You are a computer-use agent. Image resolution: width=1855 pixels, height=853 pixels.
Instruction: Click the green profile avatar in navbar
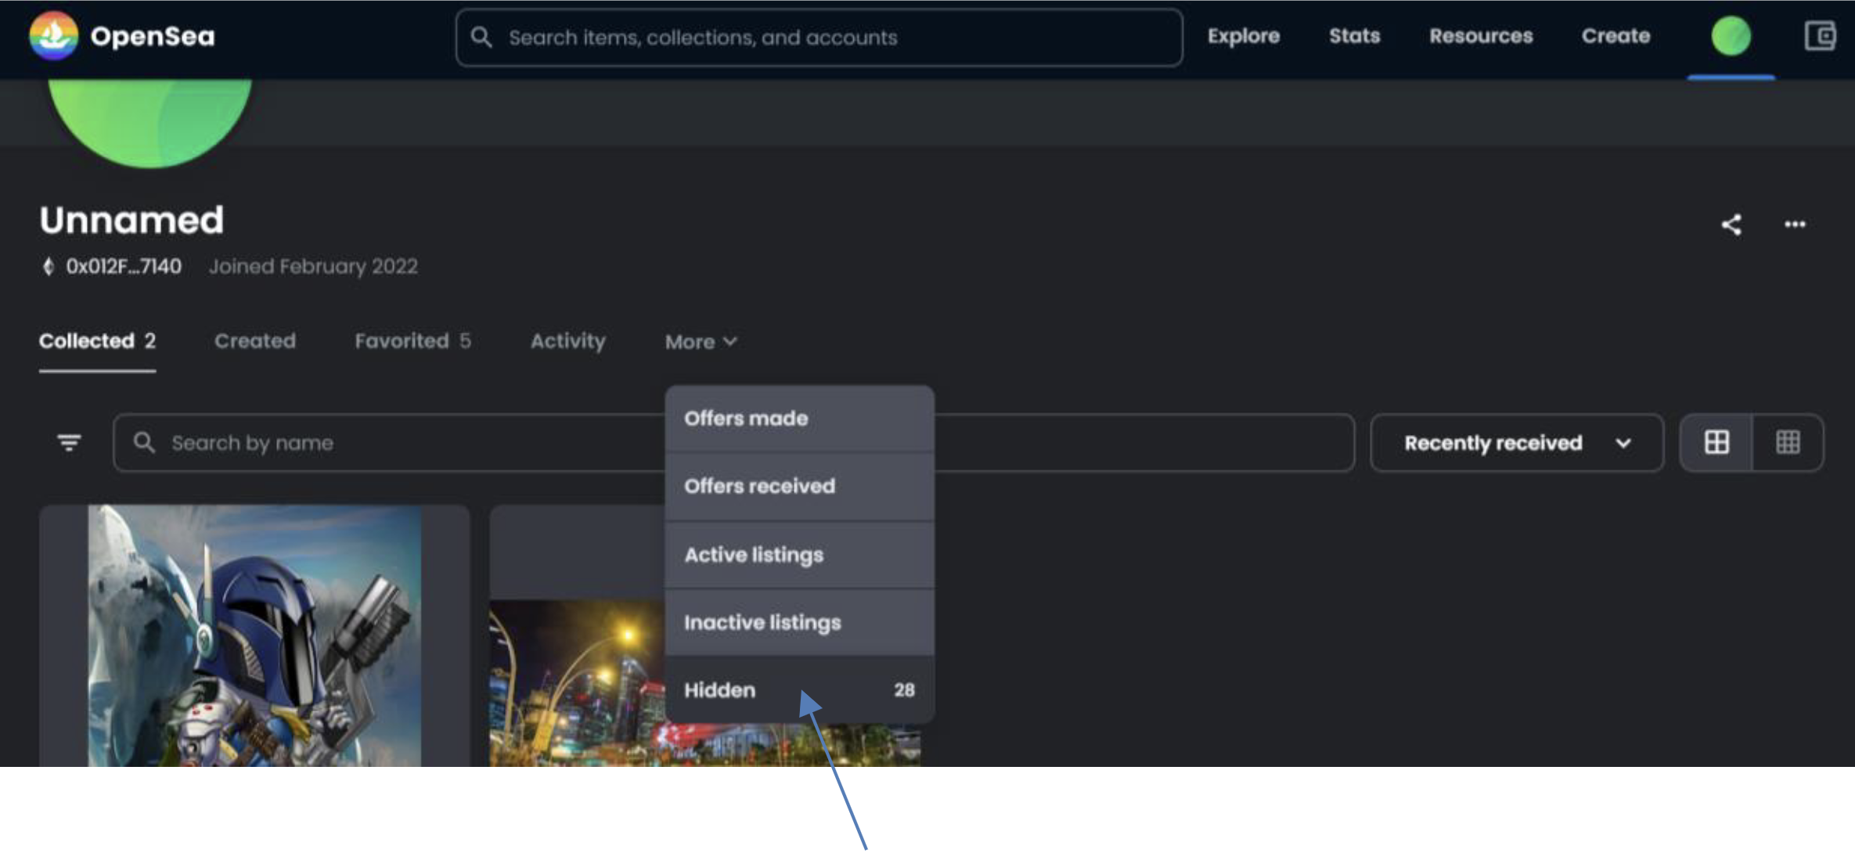[1731, 36]
